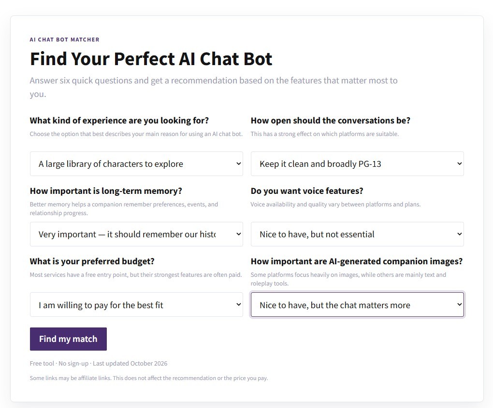The height and width of the screenshot is (408, 493).
Task: Open the 'Keep it clean and broadly PG-13' dropdown
Action: (x=357, y=163)
